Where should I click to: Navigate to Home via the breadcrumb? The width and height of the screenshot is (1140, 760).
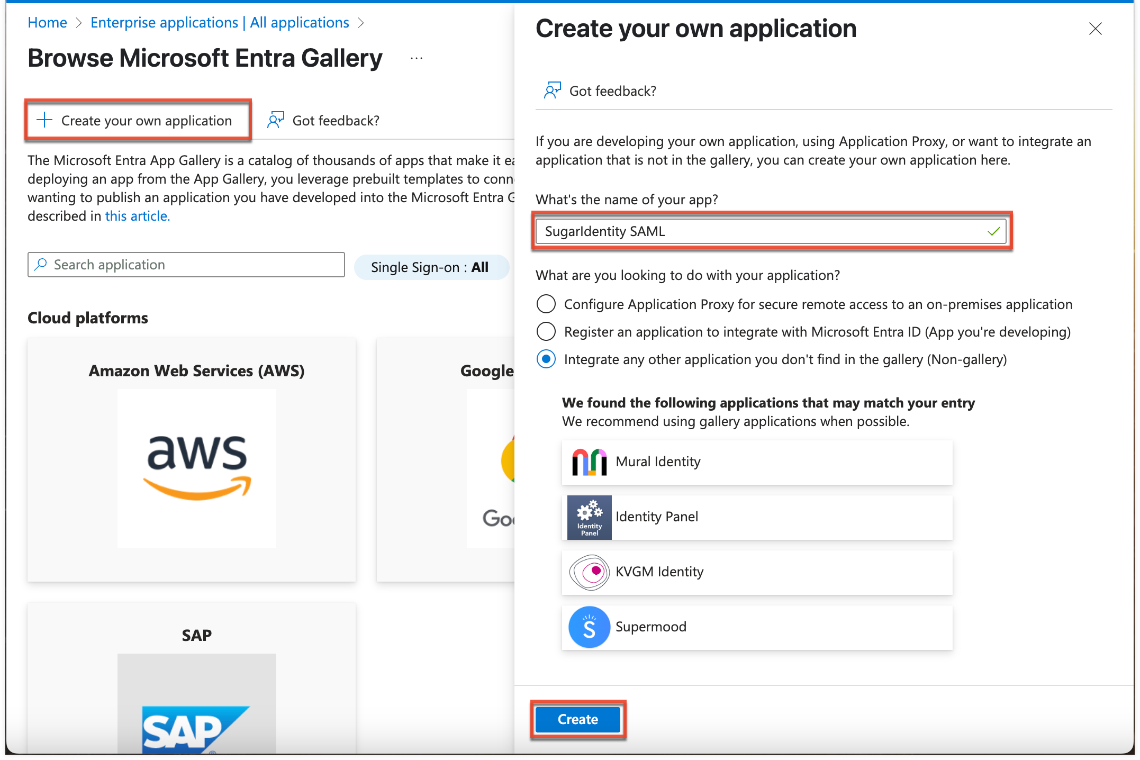coord(47,22)
